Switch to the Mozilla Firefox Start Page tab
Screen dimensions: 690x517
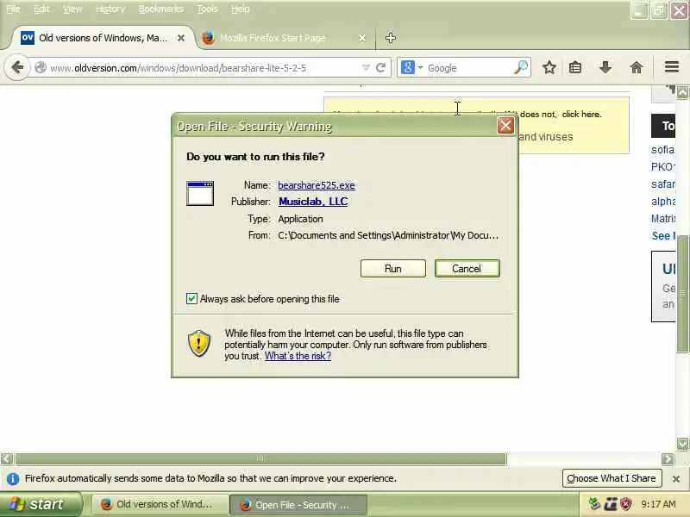[285, 38]
